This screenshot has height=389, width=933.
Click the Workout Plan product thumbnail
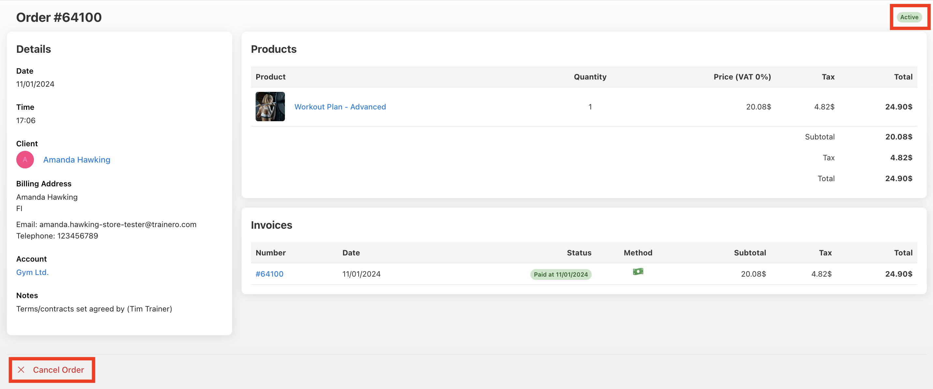pos(270,107)
